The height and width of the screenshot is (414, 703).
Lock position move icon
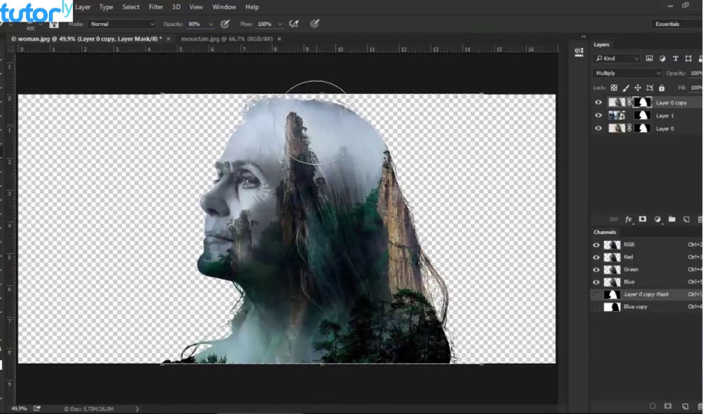(638, 88)
